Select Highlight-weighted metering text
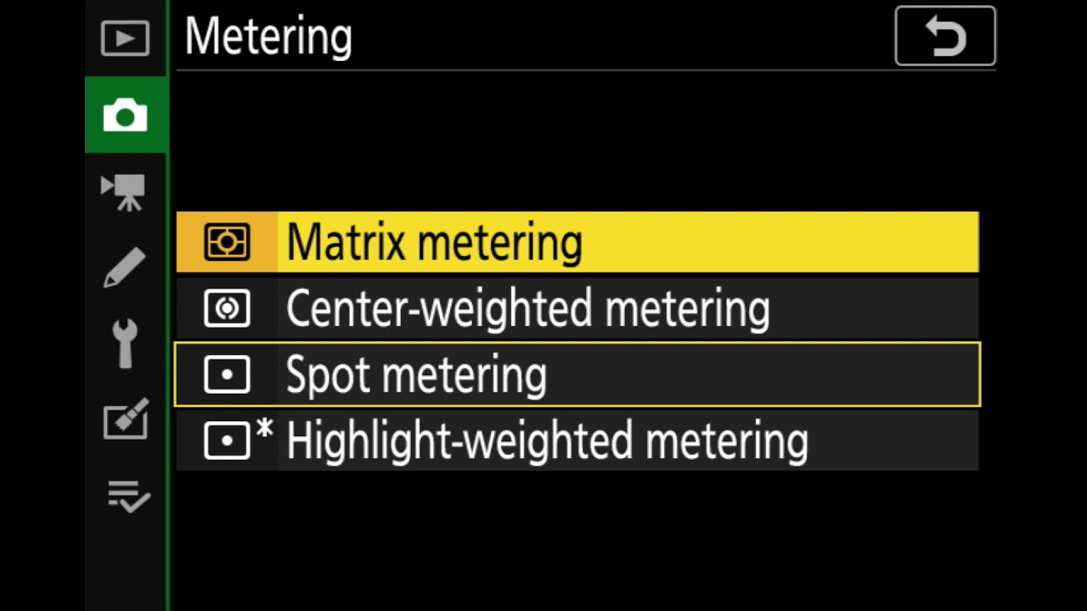 click(547, 441)
